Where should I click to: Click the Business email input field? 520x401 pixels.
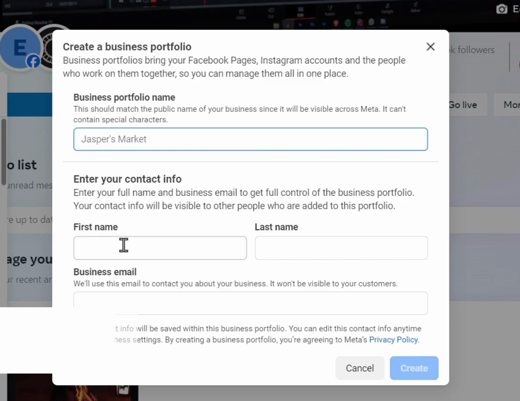click(250, 303)
